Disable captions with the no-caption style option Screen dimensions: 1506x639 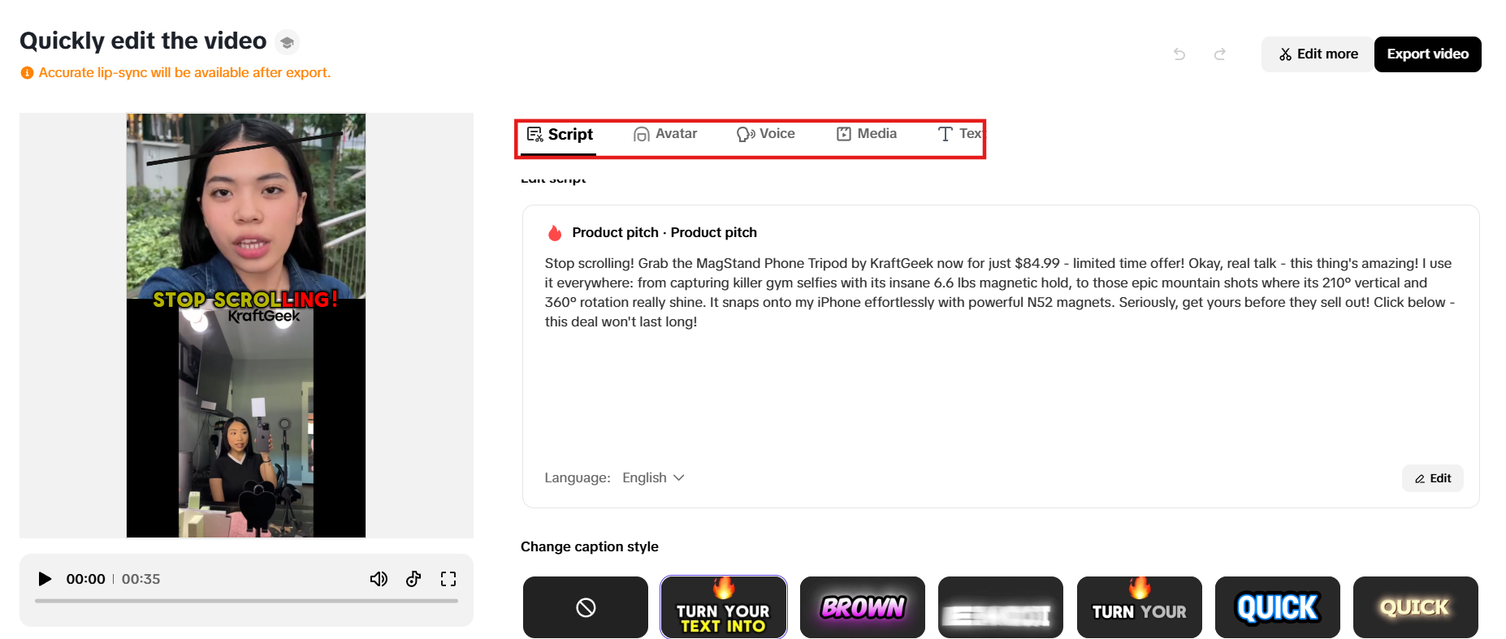point(585,607)
